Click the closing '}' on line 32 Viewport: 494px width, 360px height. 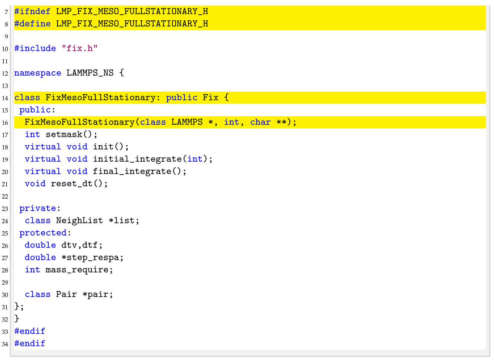(x=17, y=319)
